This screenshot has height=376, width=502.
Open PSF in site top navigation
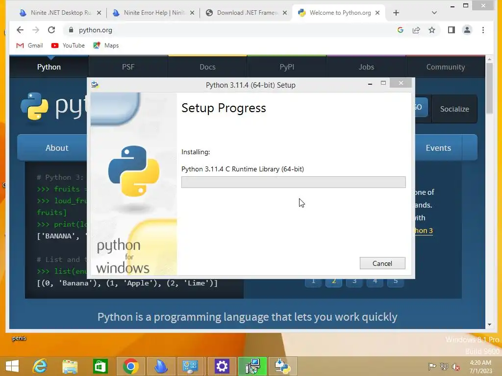[128, 67]
